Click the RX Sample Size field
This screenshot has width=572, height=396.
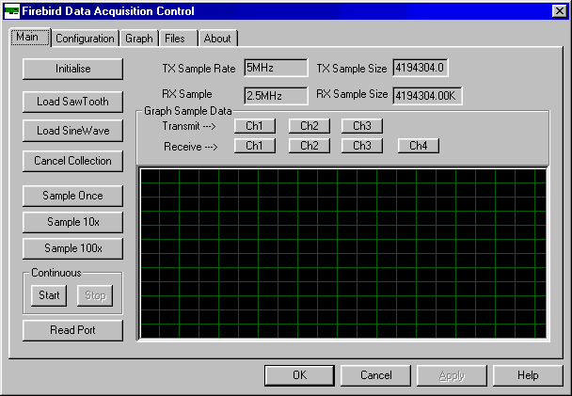[x=426, y=95]
